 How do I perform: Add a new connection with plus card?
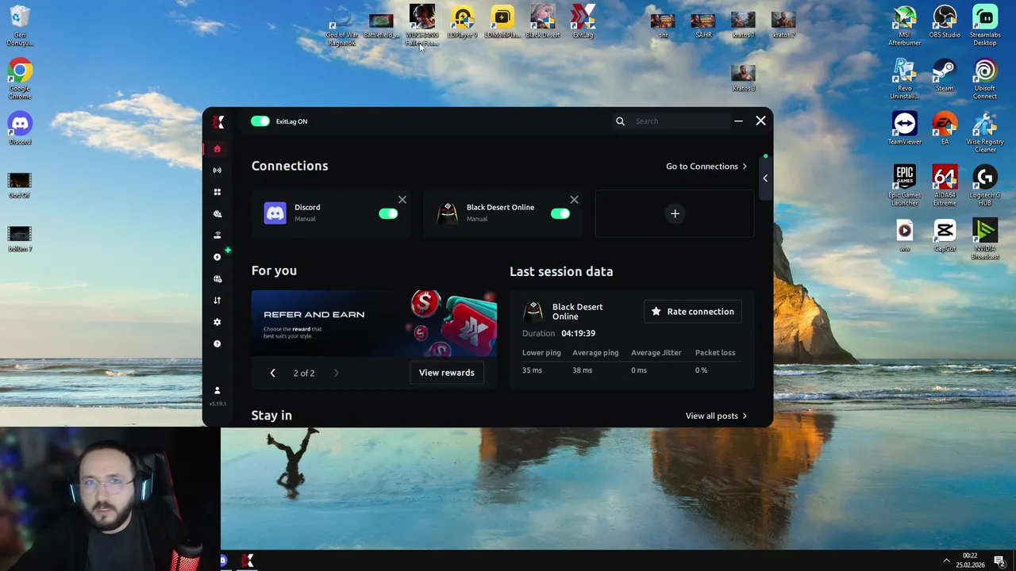pyautogui.click(x=675, y=213)
